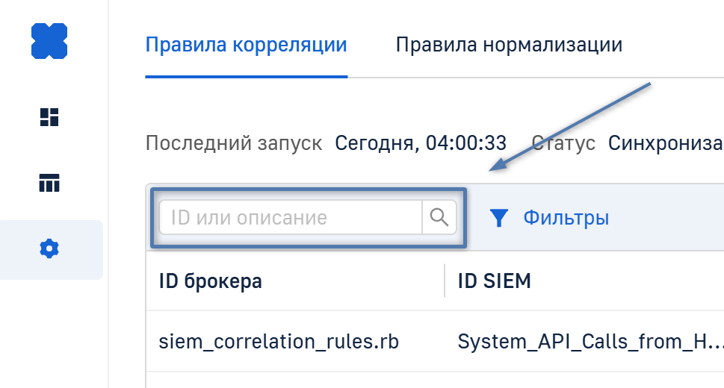Click the blue annotation arrow
The height and width of the screenshot is (388, 724).
[x=572, y=127]
